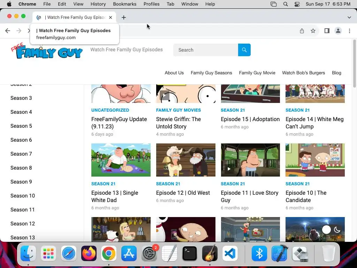Open System Settings in the Dock
Viewport: 357px width, 268px height.
[x=149, y=253]
